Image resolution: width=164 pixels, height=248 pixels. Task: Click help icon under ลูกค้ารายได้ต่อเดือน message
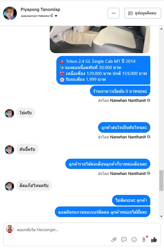click(148, 173)
